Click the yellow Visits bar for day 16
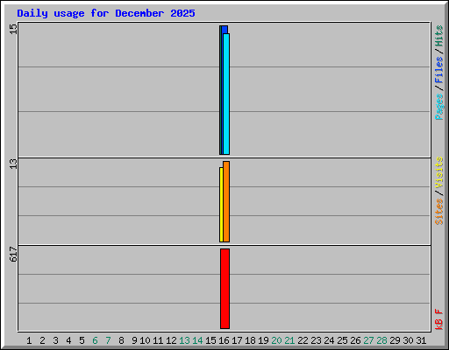 pyautogui.click(x=221, y=205)
